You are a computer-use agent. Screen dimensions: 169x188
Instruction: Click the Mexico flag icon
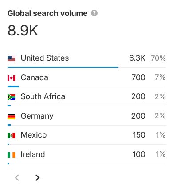click(12, 136)
